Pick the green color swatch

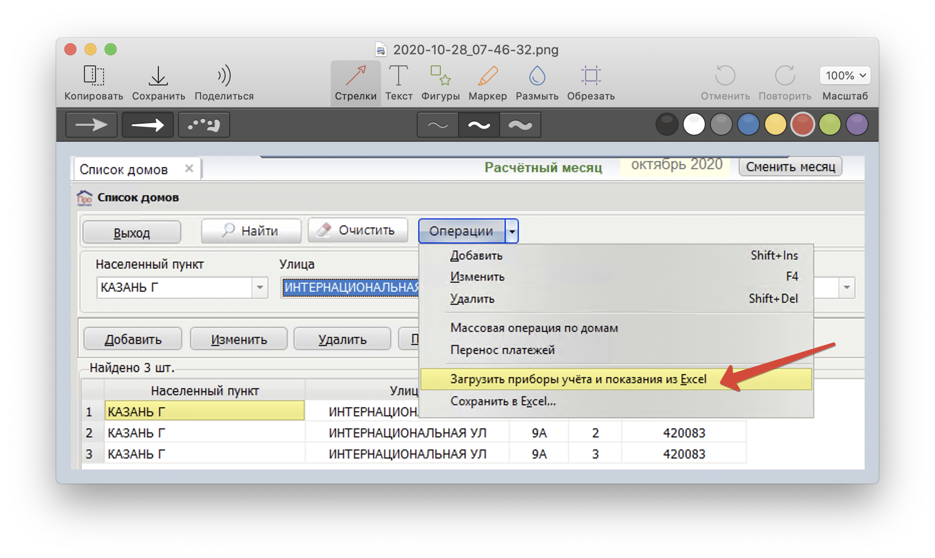[830, 125]
